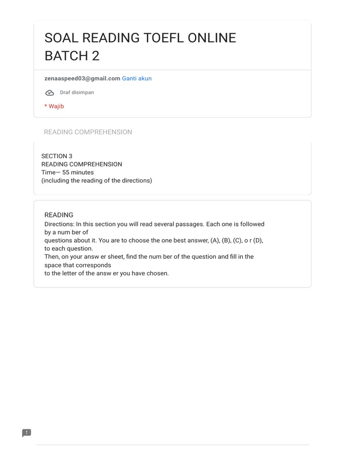Click the "by a num ber of" line
This screenshot has height=460, width=345.
tap(66, 232)
